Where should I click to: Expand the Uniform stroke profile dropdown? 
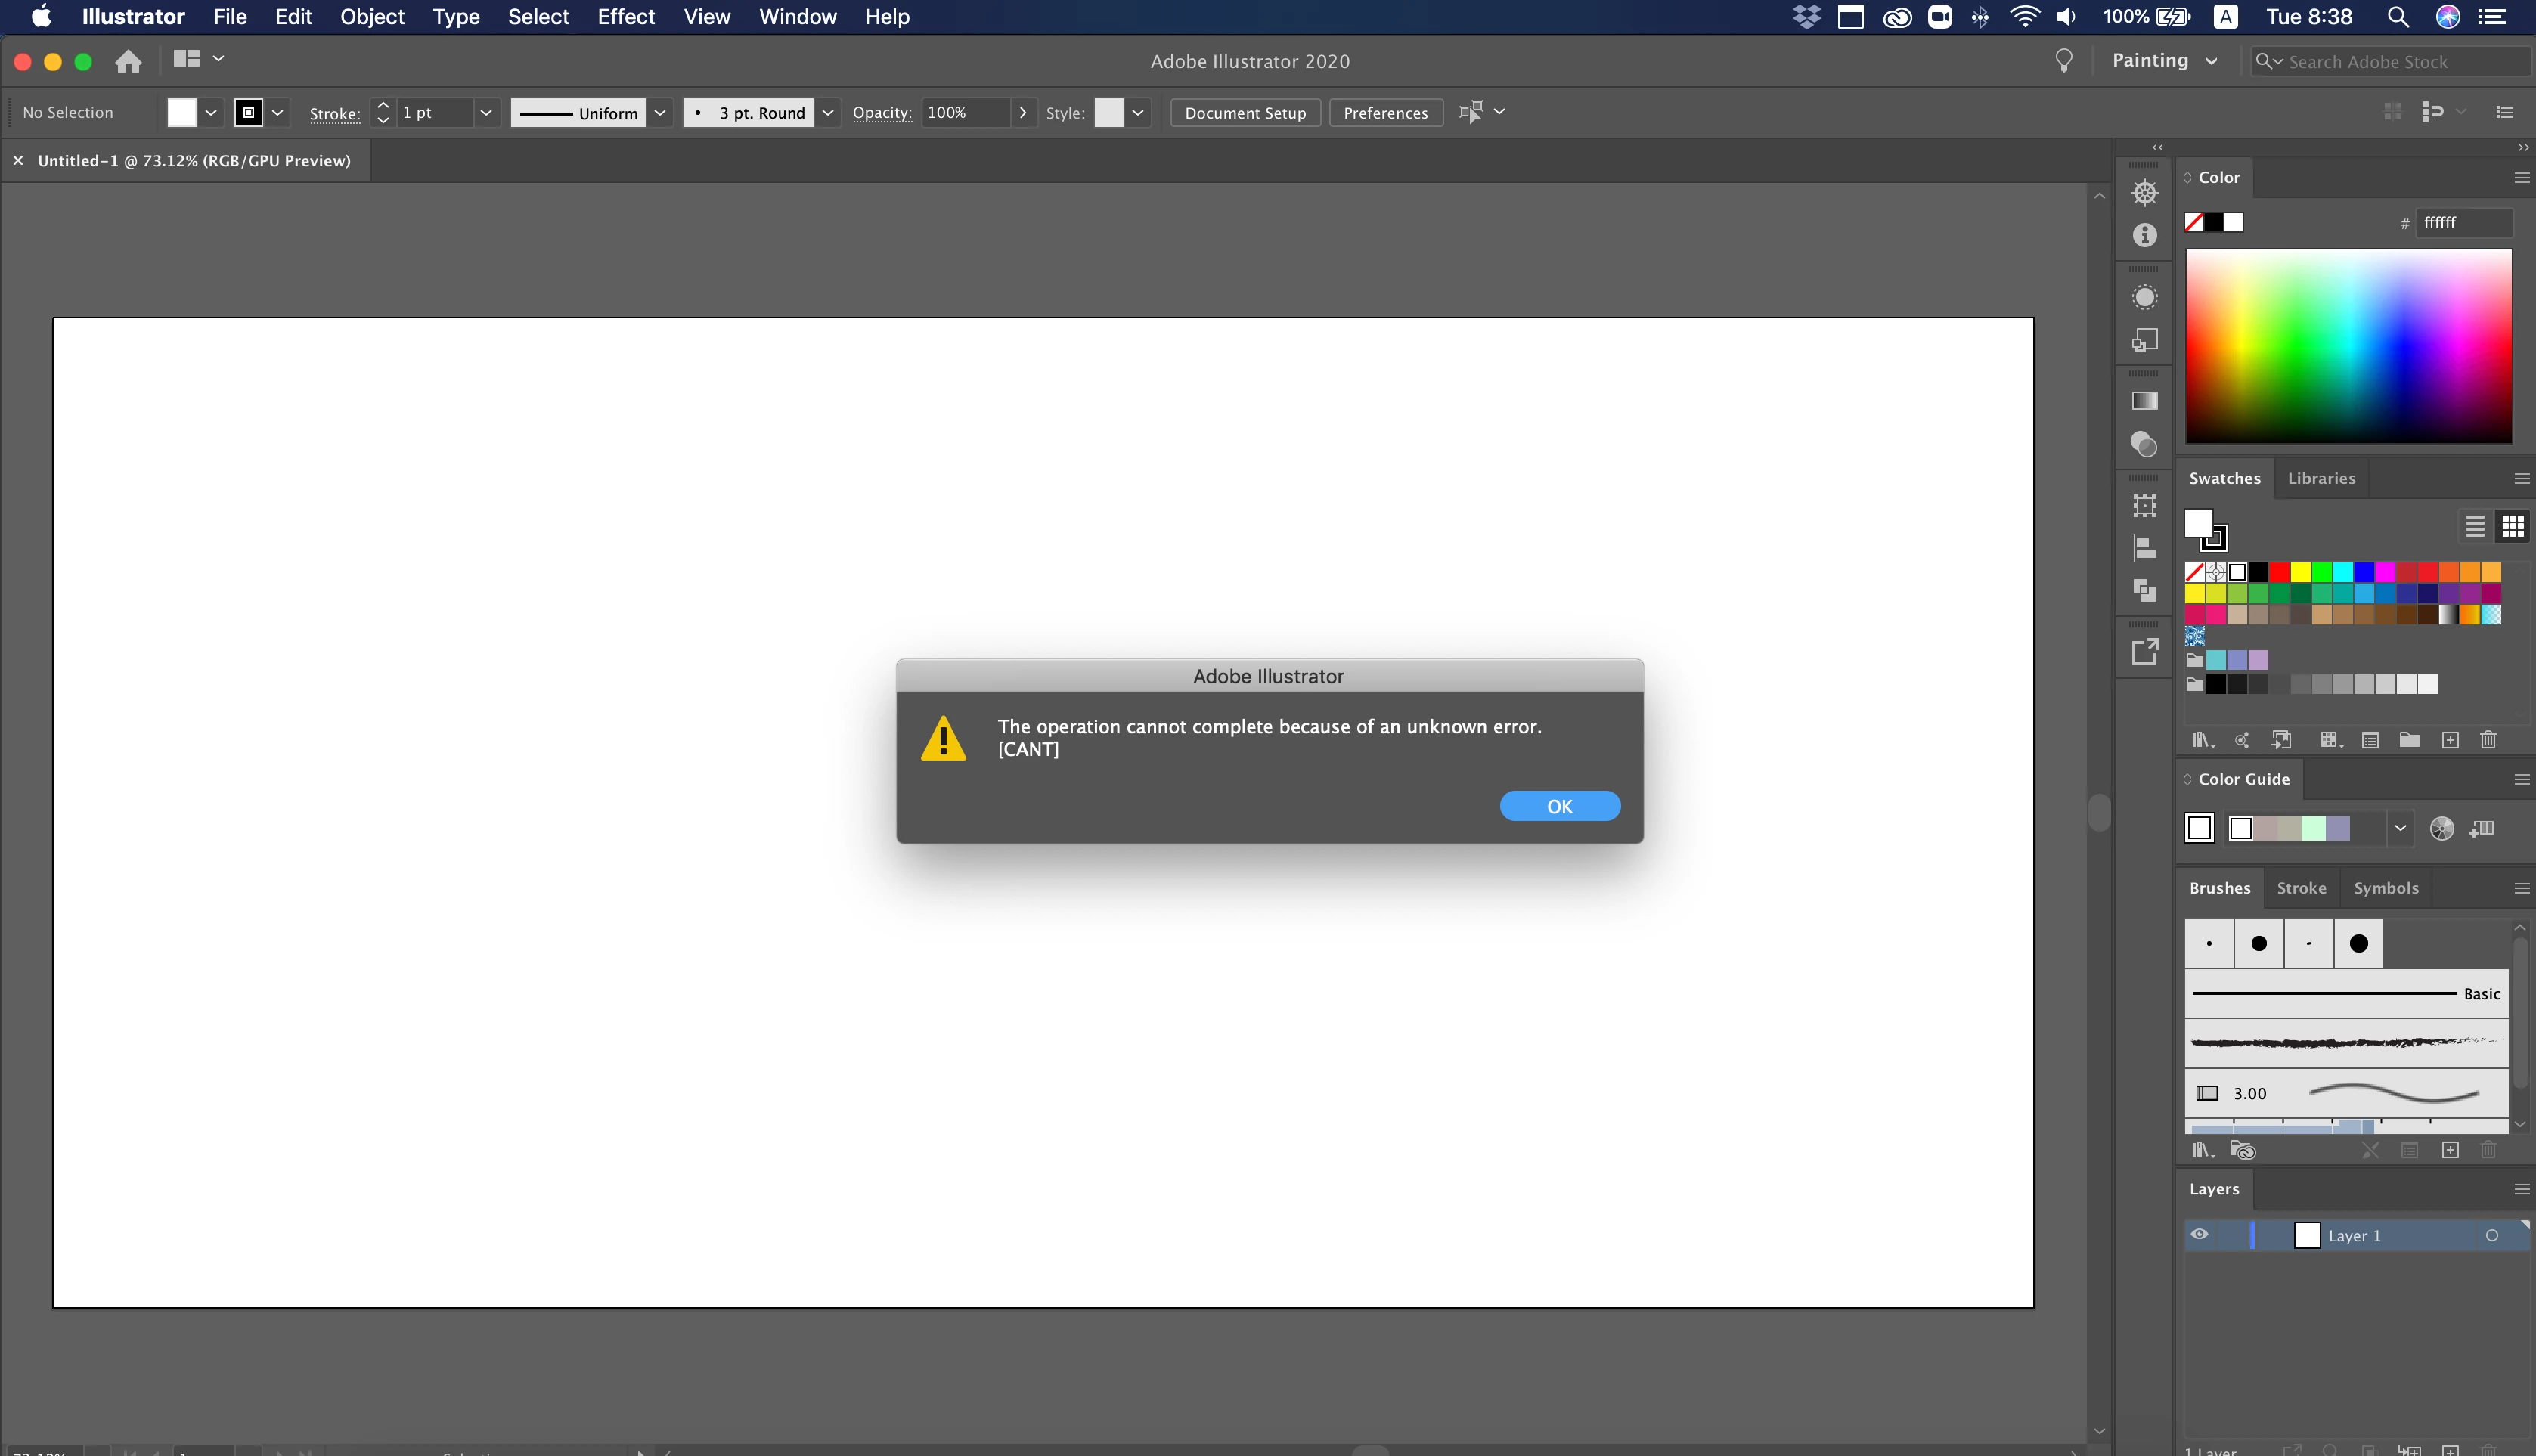[x=660, y=113]
